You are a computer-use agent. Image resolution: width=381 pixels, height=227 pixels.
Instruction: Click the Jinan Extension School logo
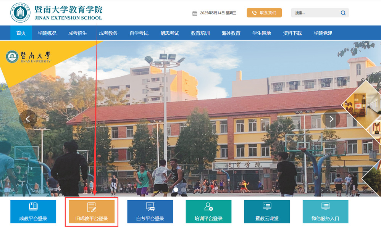(19, 13)
